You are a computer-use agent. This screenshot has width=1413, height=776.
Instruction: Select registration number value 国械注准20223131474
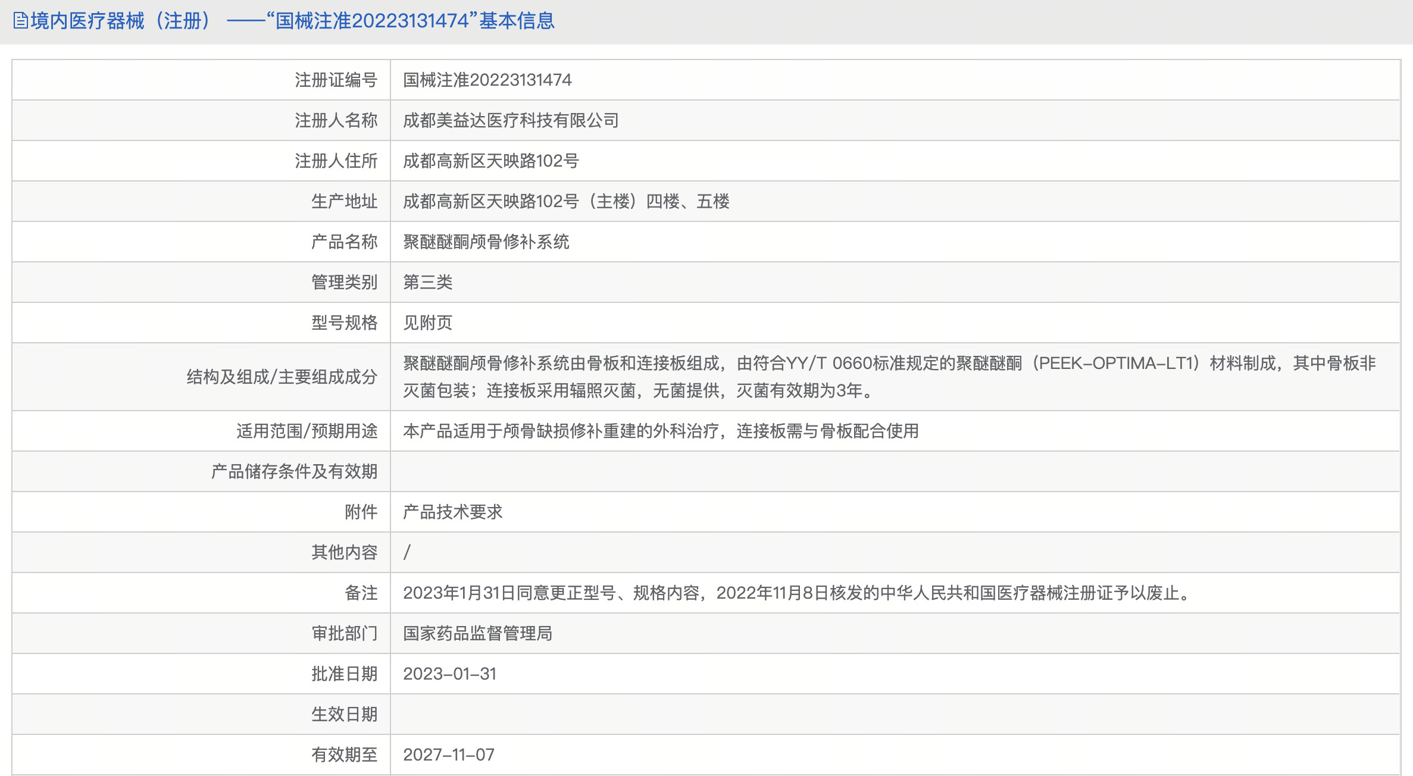point(487,80)
